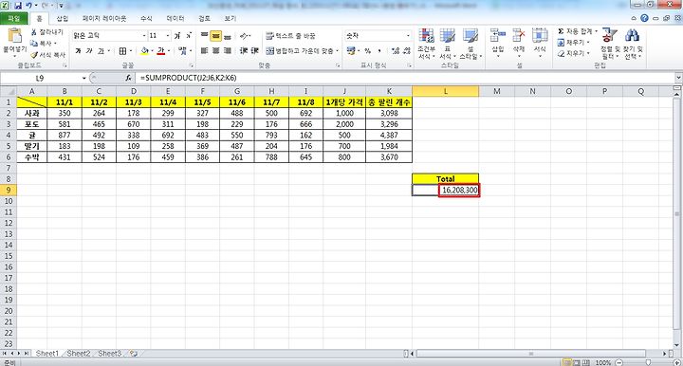This screenshot has width=683, height=366.
Task: Open Conditional Formatting (조건부 서식)
Action: coord(427,44)
